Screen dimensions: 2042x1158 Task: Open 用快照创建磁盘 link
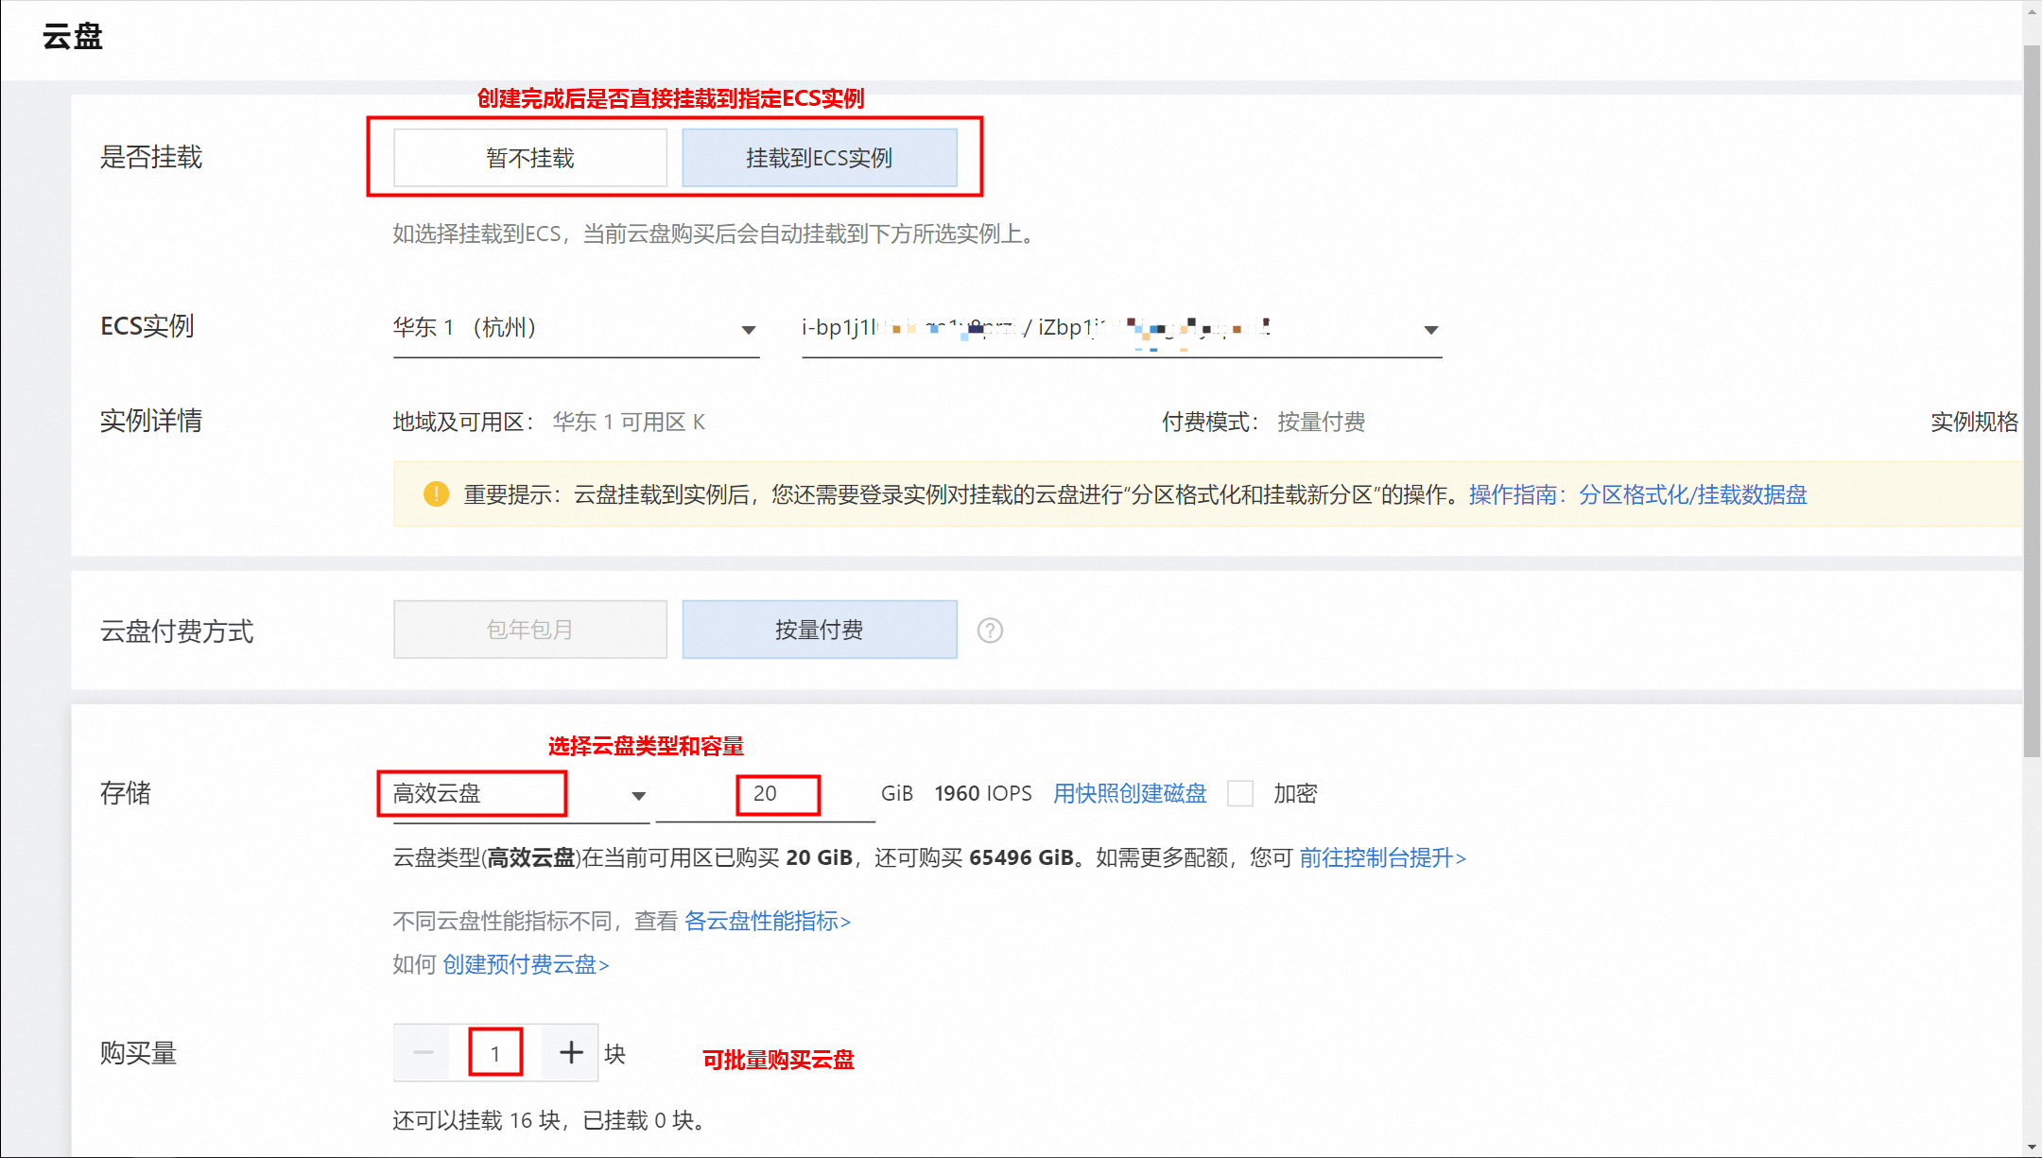[x=1130, y=793]
